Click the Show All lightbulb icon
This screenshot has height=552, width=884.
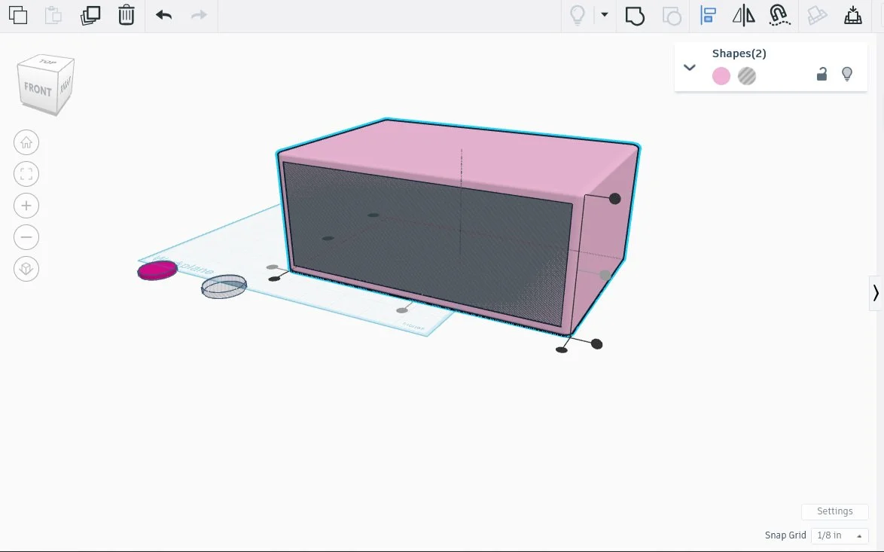tap(578, 15)
